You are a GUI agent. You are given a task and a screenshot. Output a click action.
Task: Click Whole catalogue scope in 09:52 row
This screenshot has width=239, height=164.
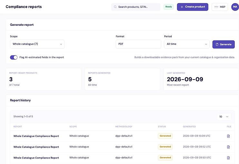point(79,147)
